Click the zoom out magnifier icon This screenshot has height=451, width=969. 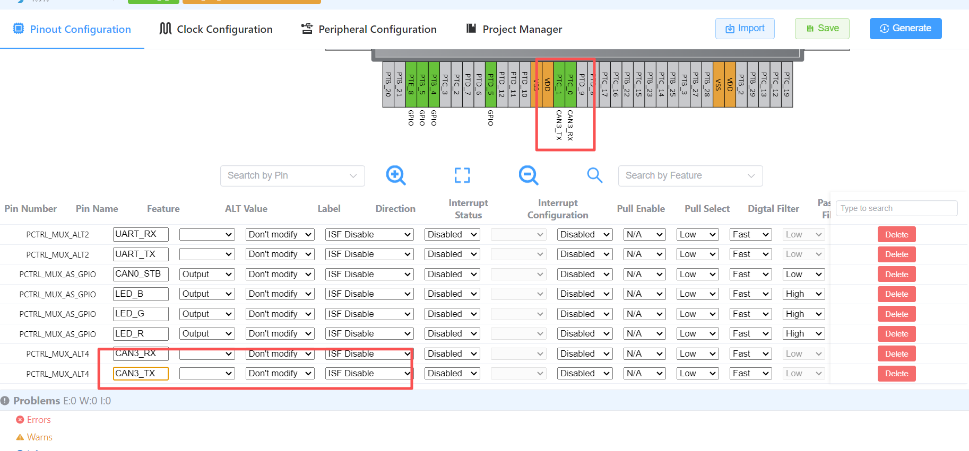(x=529, y=175)
